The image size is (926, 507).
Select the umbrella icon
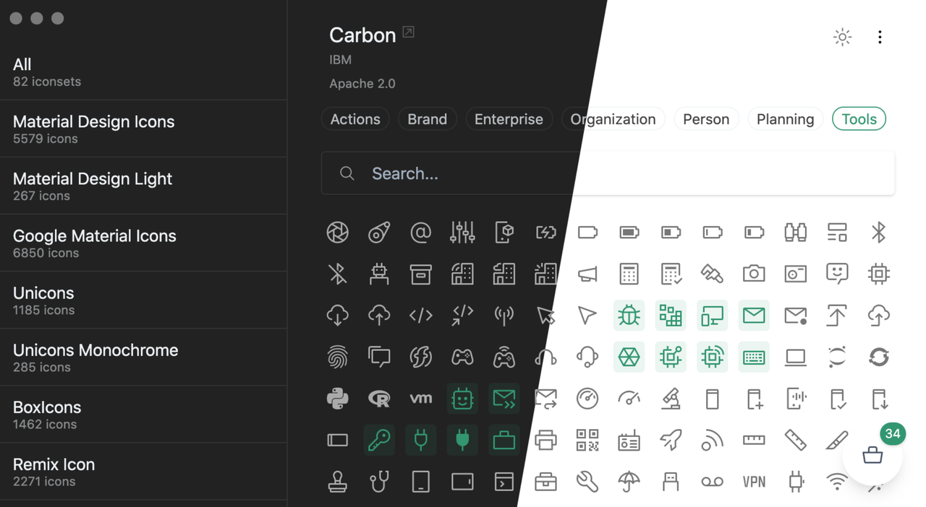[629, 482]
